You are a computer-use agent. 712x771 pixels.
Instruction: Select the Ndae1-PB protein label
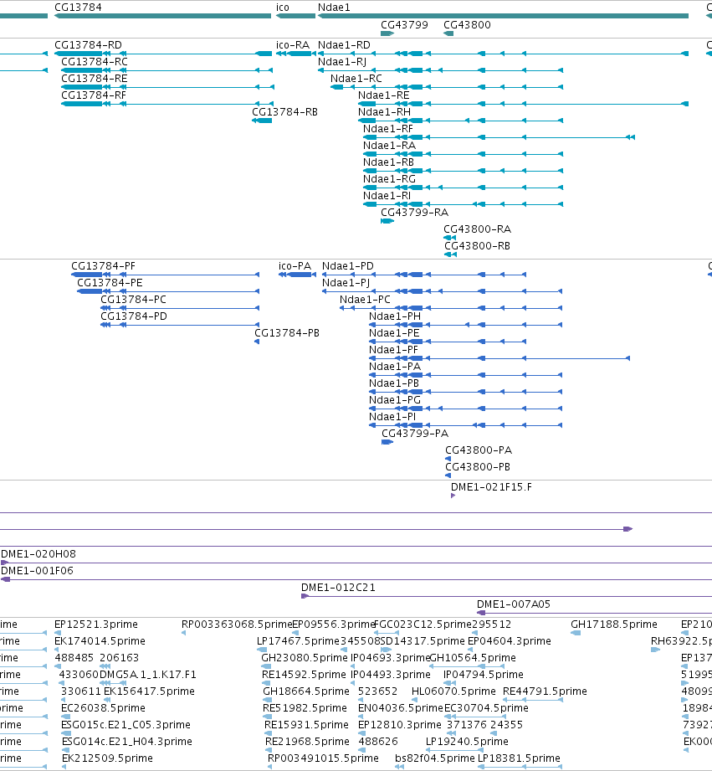pyautogui.click(x=394, y=383)
